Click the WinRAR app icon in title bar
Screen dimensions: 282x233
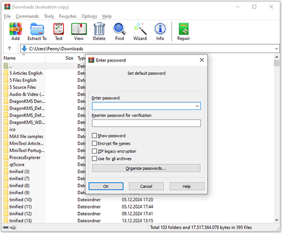click(x=7, y=7)
